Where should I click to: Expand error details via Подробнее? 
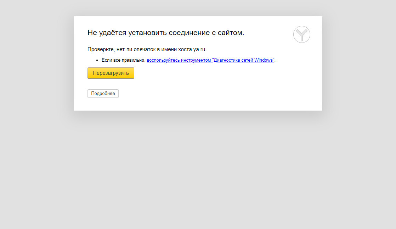click(103, 94)
